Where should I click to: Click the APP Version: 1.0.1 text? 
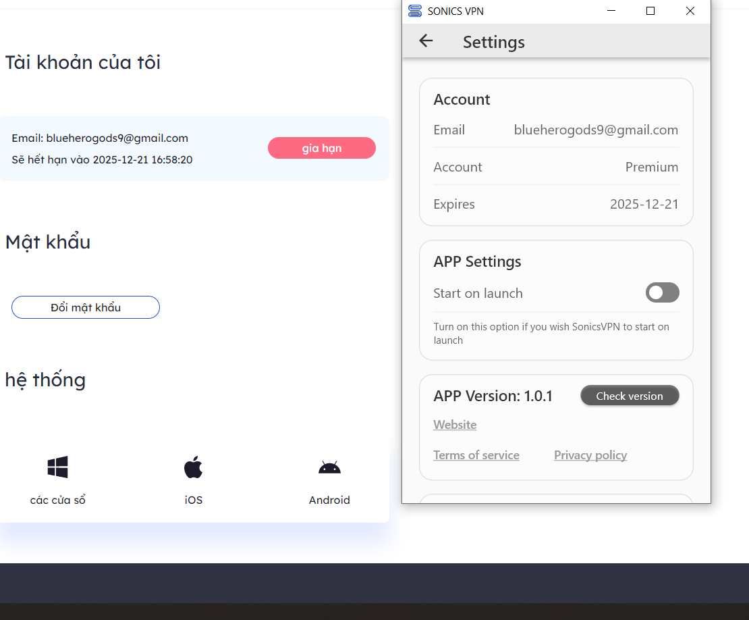coord(493,396)
